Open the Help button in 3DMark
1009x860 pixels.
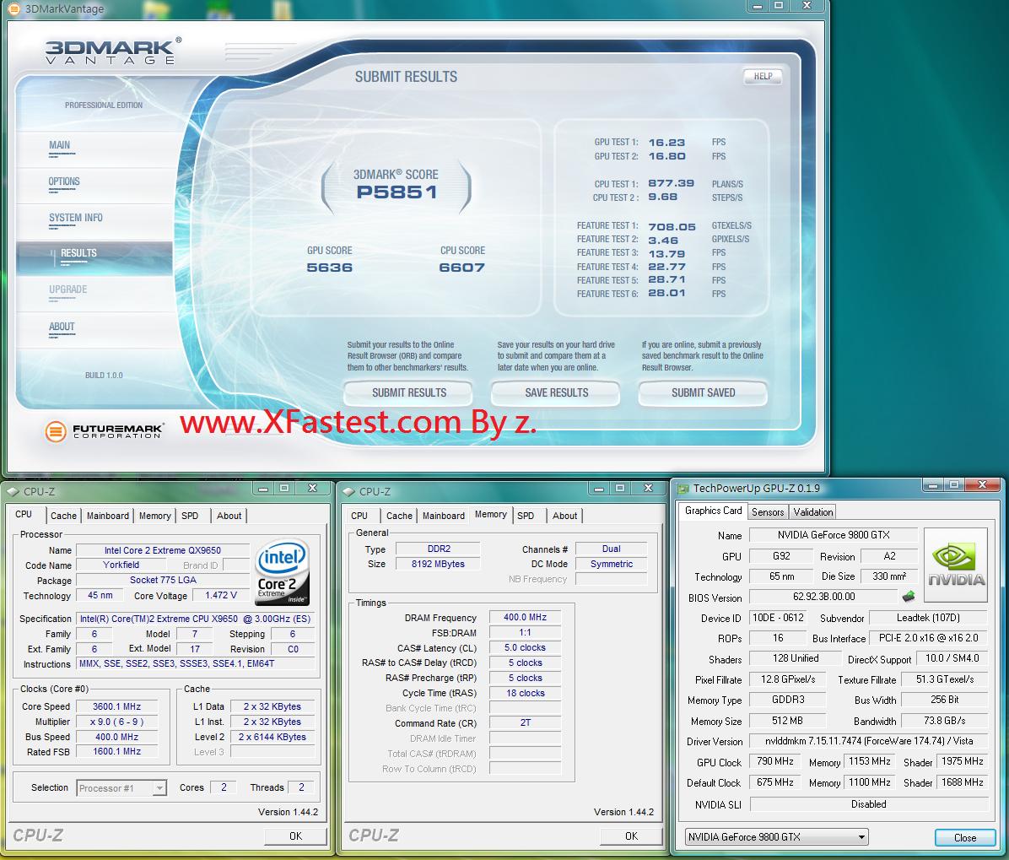coord(763,76)
